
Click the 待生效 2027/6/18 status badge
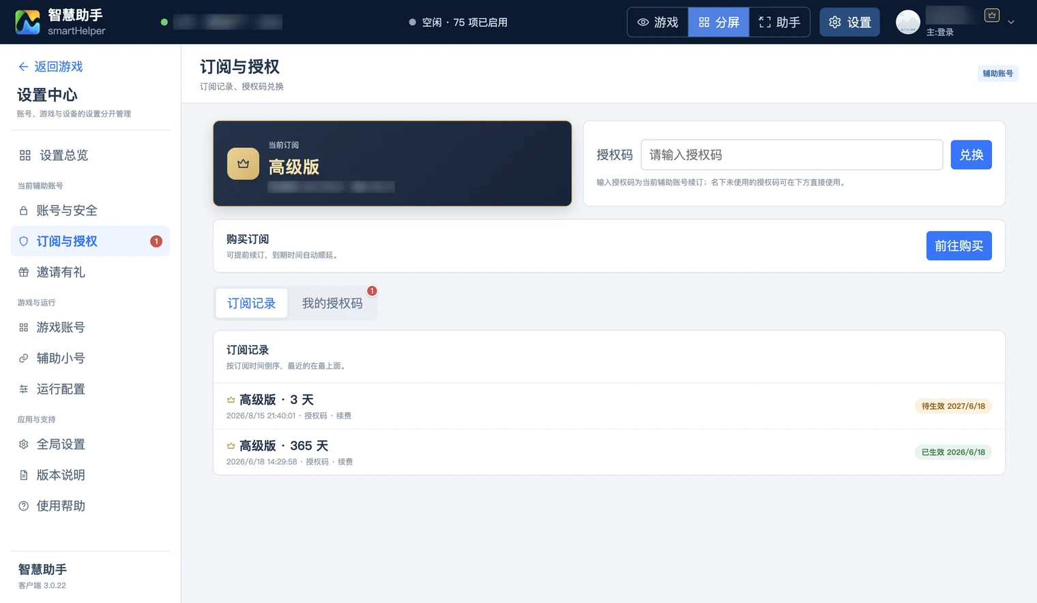(x=953, y=406)
